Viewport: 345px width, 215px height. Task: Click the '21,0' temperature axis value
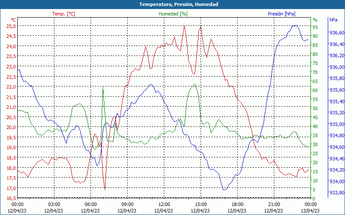pos(11,107)
